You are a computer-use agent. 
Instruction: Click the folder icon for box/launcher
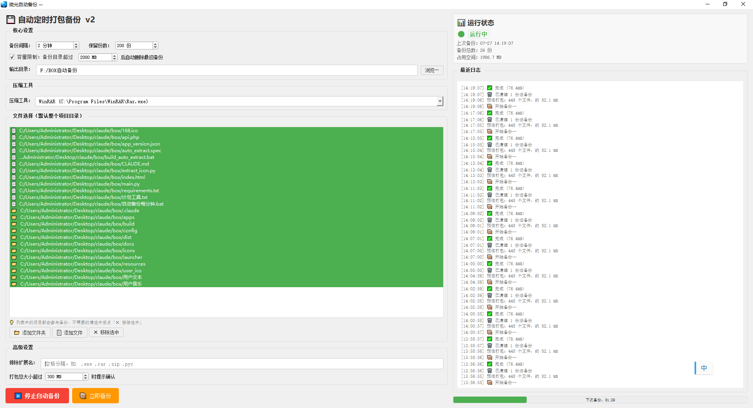point(14,257)
